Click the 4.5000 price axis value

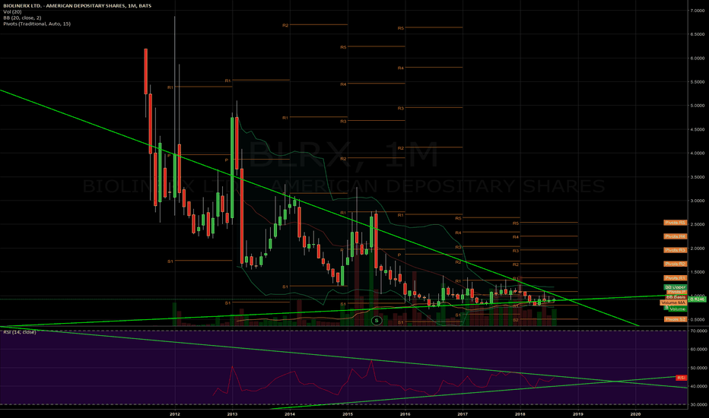click(698, 130)
